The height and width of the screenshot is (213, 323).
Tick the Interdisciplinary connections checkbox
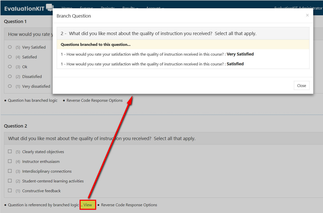tap(10, 171)
